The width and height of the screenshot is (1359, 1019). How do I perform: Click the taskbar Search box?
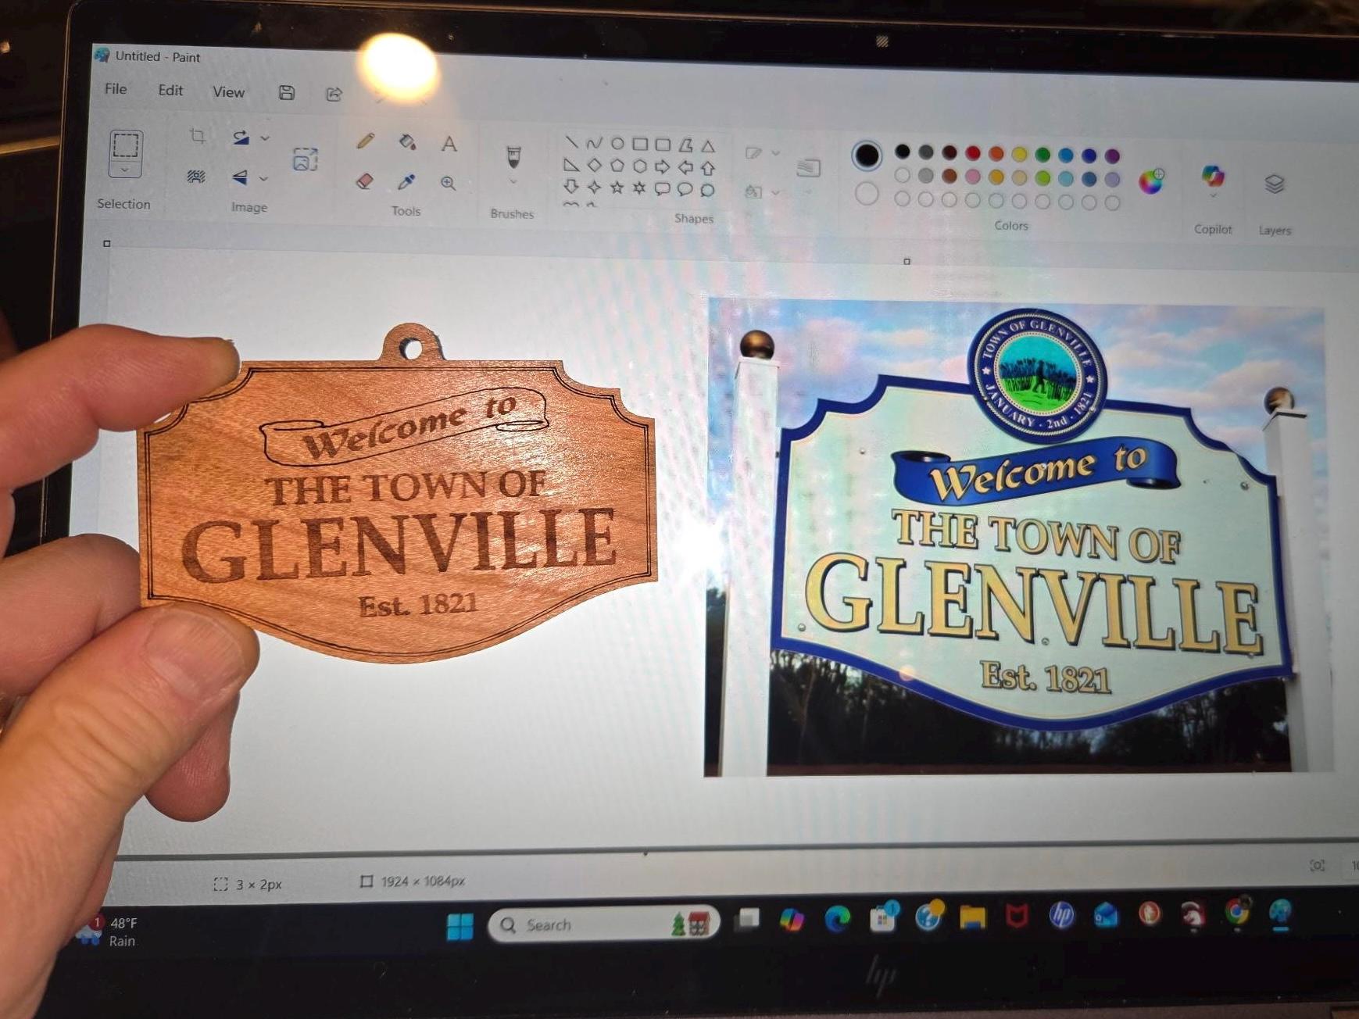tap(603, 925)
